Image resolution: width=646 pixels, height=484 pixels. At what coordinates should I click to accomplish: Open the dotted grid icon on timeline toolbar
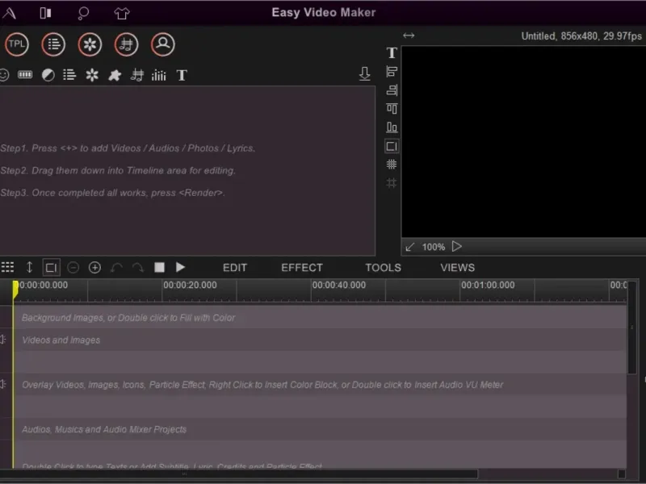point(7,267)
